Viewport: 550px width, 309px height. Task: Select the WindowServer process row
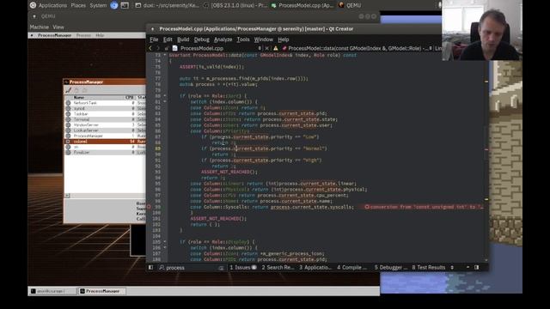tap(105, 125)
